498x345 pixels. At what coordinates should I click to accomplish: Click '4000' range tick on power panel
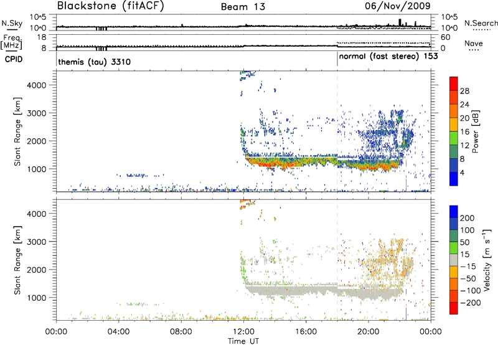click(36, 85)
